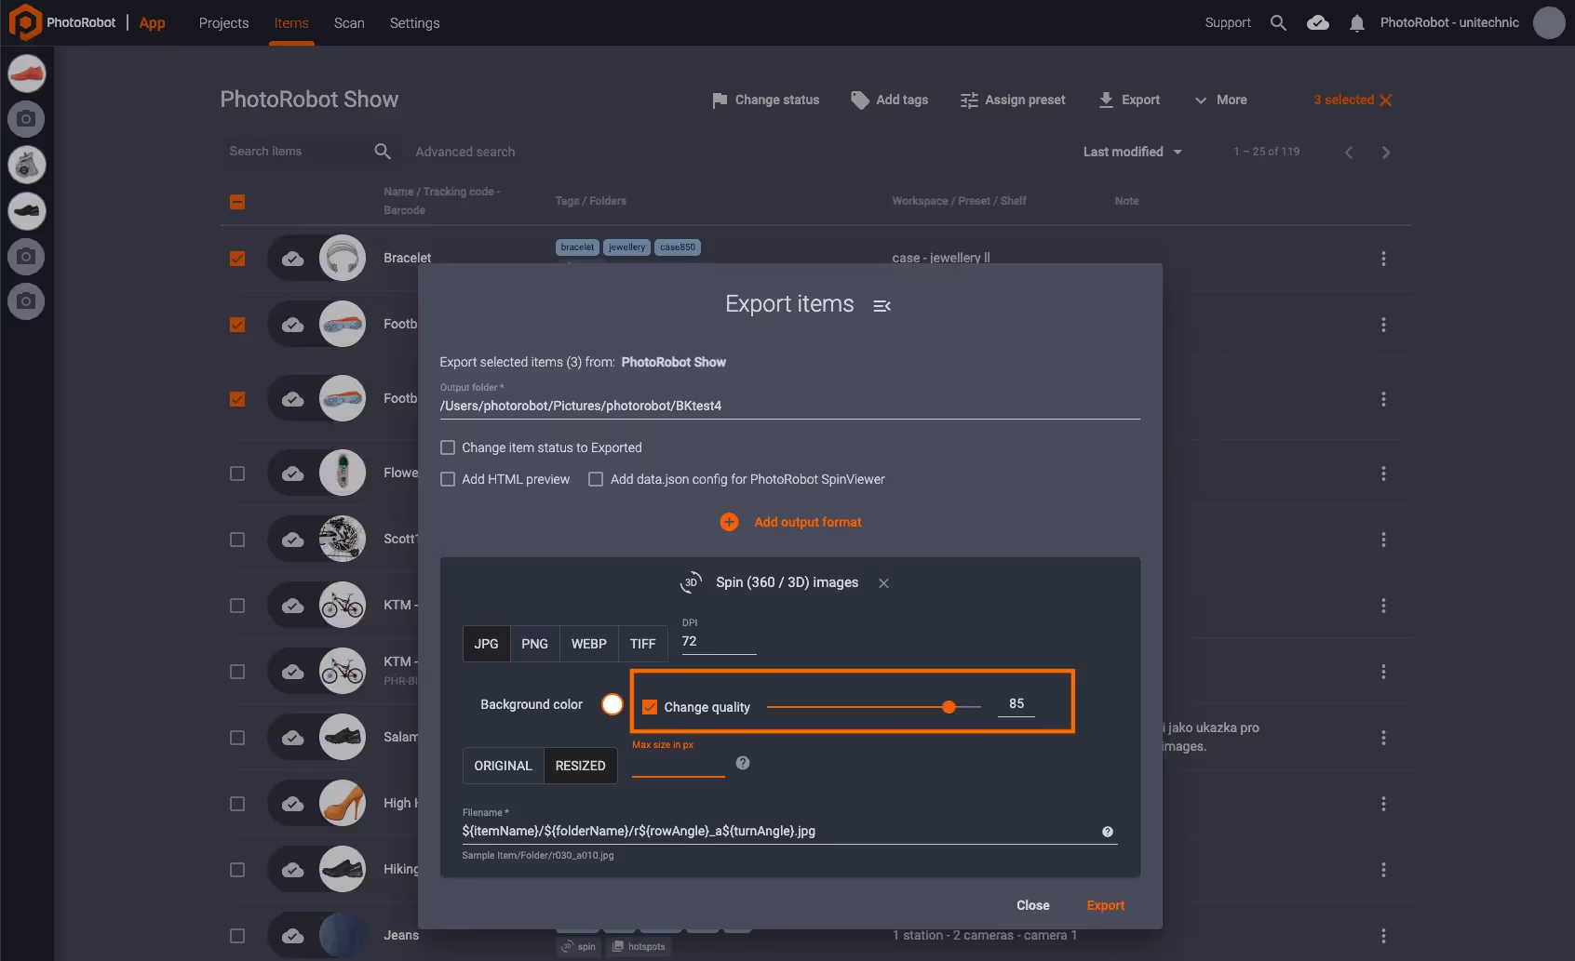Open the Bracelet thumbnail
This screenshot has height=961, width=1575.
click(343, 258)
